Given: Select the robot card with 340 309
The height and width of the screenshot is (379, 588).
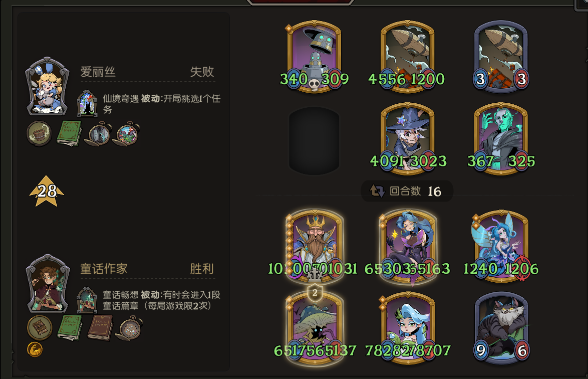Looking at the screenshot, I should click(314, 56).
